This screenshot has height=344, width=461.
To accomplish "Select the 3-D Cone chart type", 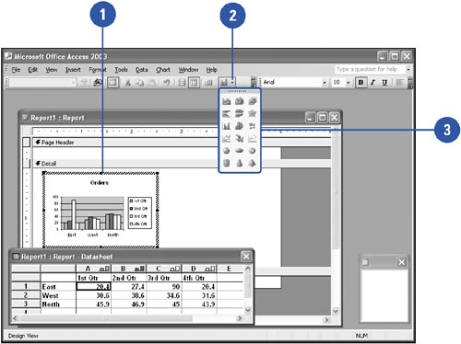I will coord(239,163).
